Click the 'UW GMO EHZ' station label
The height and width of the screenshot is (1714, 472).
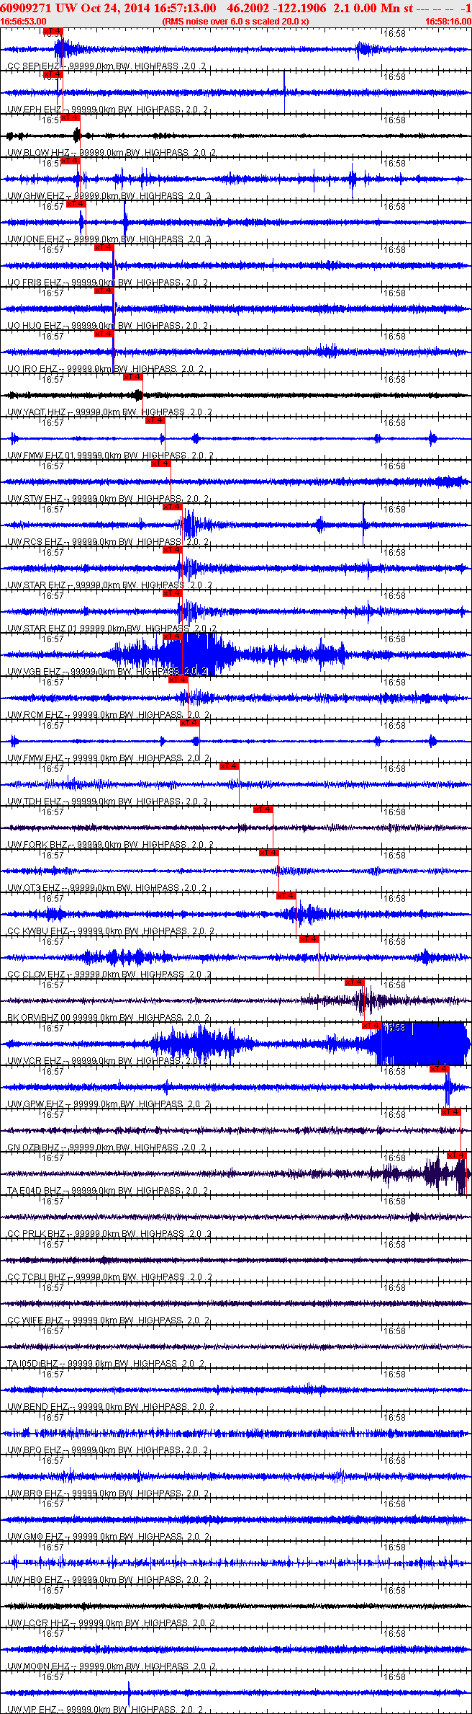click(x=35, y=1537)
